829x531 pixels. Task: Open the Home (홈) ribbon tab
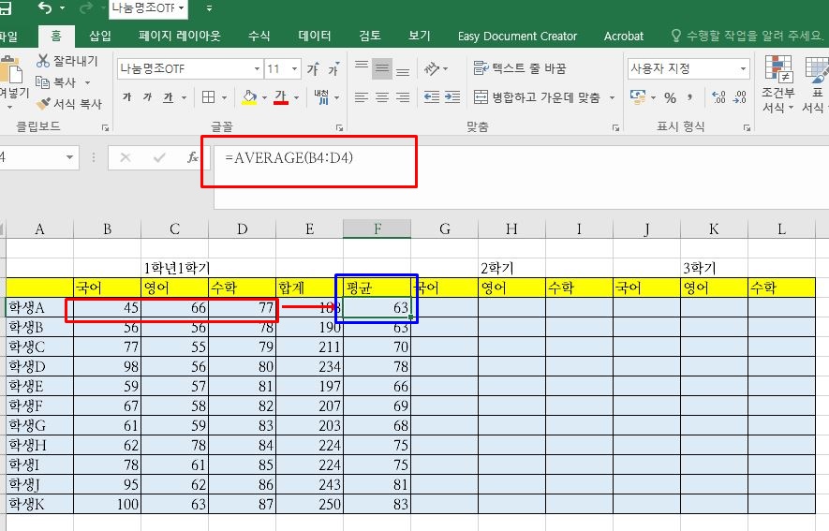click(x=56, y=36)
